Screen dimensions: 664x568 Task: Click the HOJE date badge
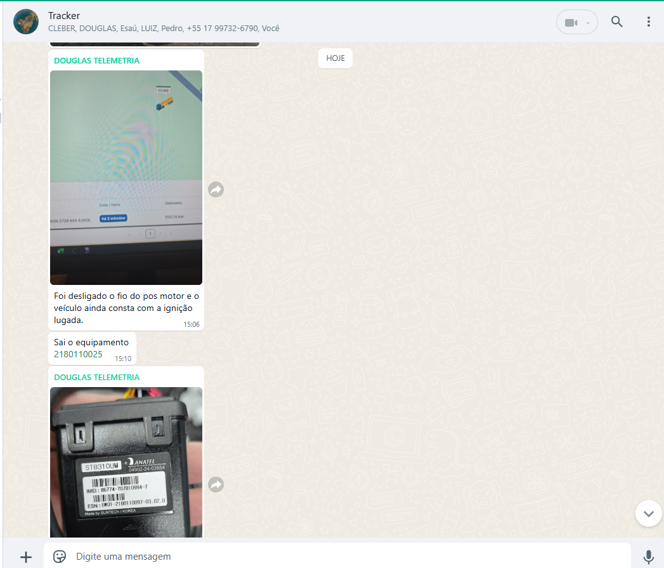(x=335, y=58)
